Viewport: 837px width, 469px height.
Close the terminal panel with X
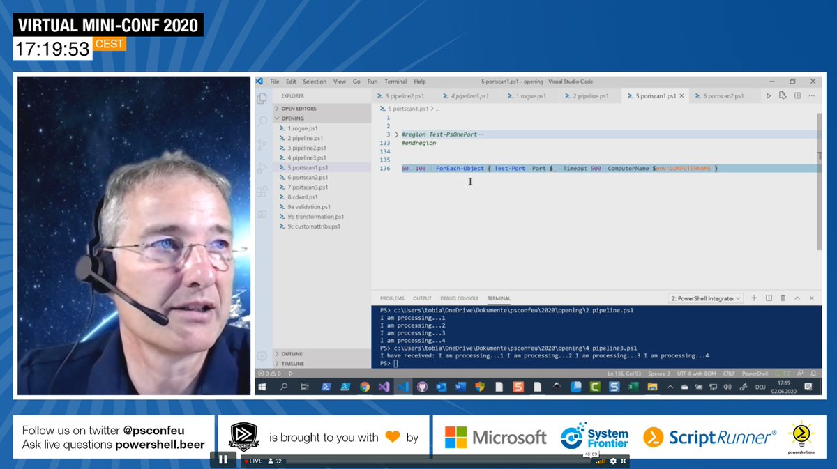click(x=812, y=298)
